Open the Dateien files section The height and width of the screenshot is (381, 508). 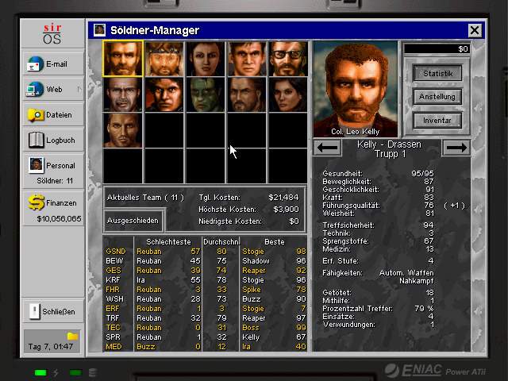coord(53,114)
